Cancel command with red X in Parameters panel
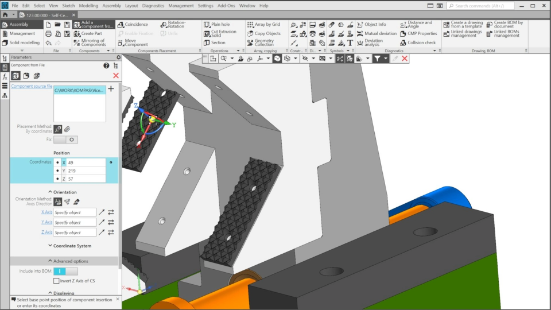This screenshot has height=310, width=551. click(116, 76)
